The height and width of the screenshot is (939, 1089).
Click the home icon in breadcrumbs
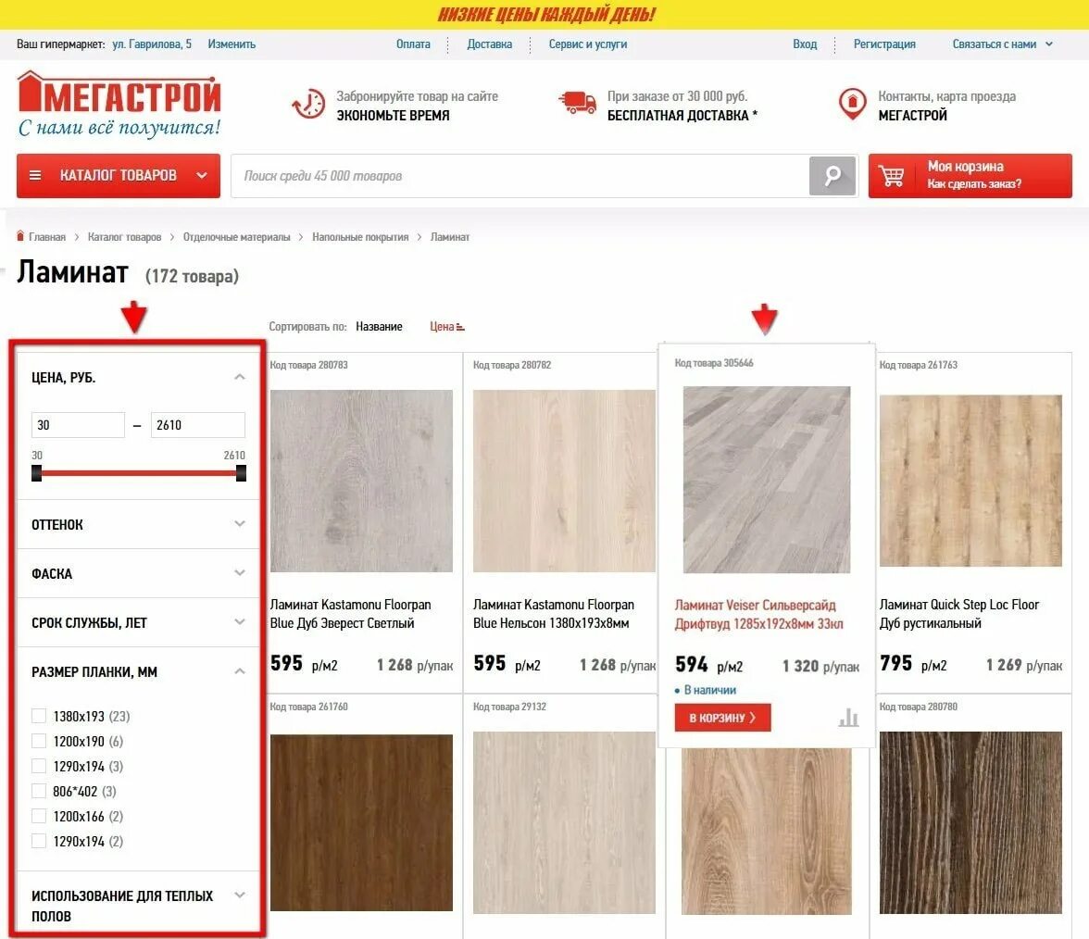click(x=20, y=236)
